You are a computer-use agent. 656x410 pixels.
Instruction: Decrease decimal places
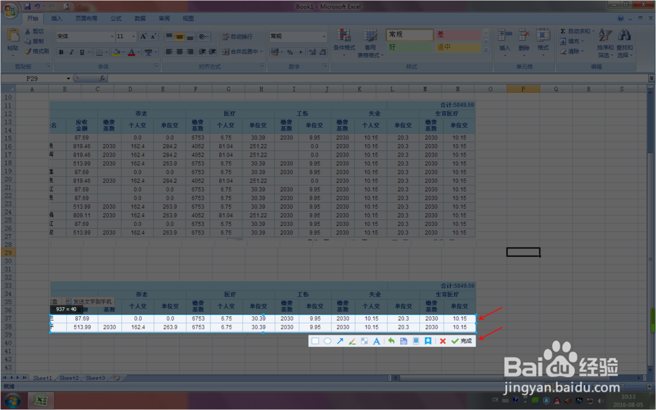(x=323, y=52)
